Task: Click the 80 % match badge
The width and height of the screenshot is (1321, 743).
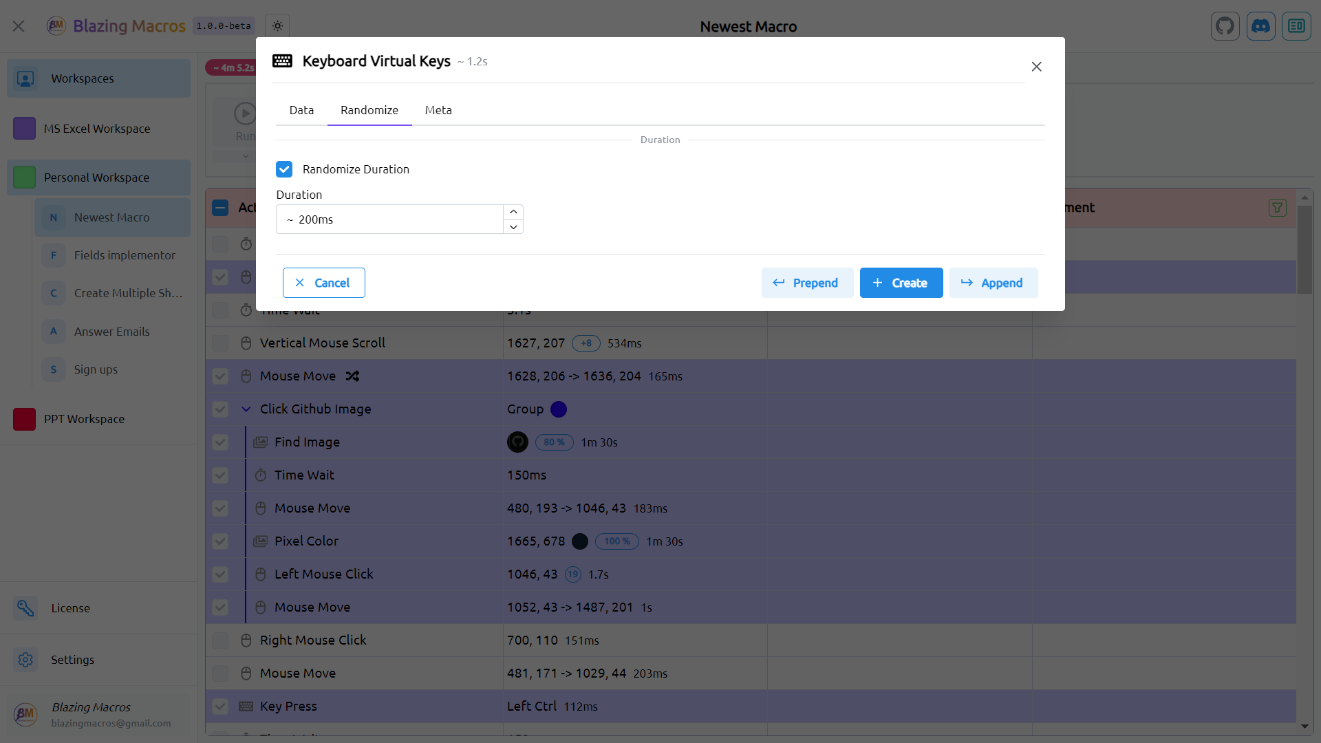Action: [554, 442]
